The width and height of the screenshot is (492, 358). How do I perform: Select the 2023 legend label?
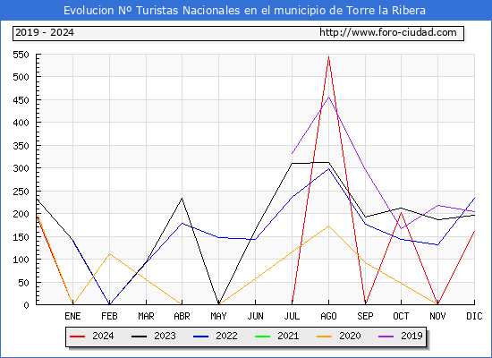pyautogui.click(x=165, y=336)
